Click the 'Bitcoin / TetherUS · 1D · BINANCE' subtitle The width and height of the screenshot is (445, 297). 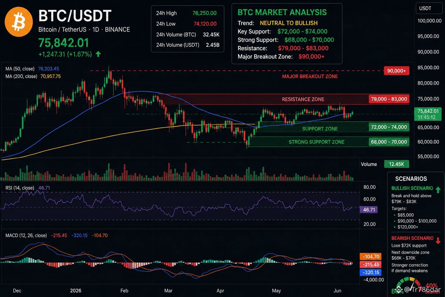click(x=84, y=30)
